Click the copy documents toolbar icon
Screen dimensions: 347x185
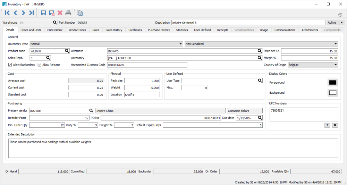[80, 13]
